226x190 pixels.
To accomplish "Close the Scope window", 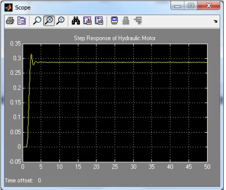I will 209,6.
